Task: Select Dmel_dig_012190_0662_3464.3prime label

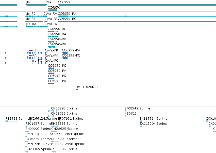Action: (55, 134)
